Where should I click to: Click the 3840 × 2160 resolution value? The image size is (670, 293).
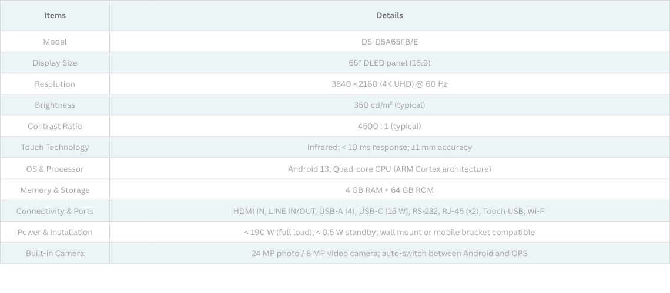click(x=389, y=84)
